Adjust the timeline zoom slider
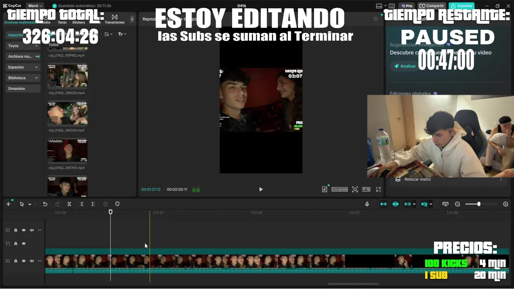514x289 pixels. pyautogui.click(x=479, y=204)
